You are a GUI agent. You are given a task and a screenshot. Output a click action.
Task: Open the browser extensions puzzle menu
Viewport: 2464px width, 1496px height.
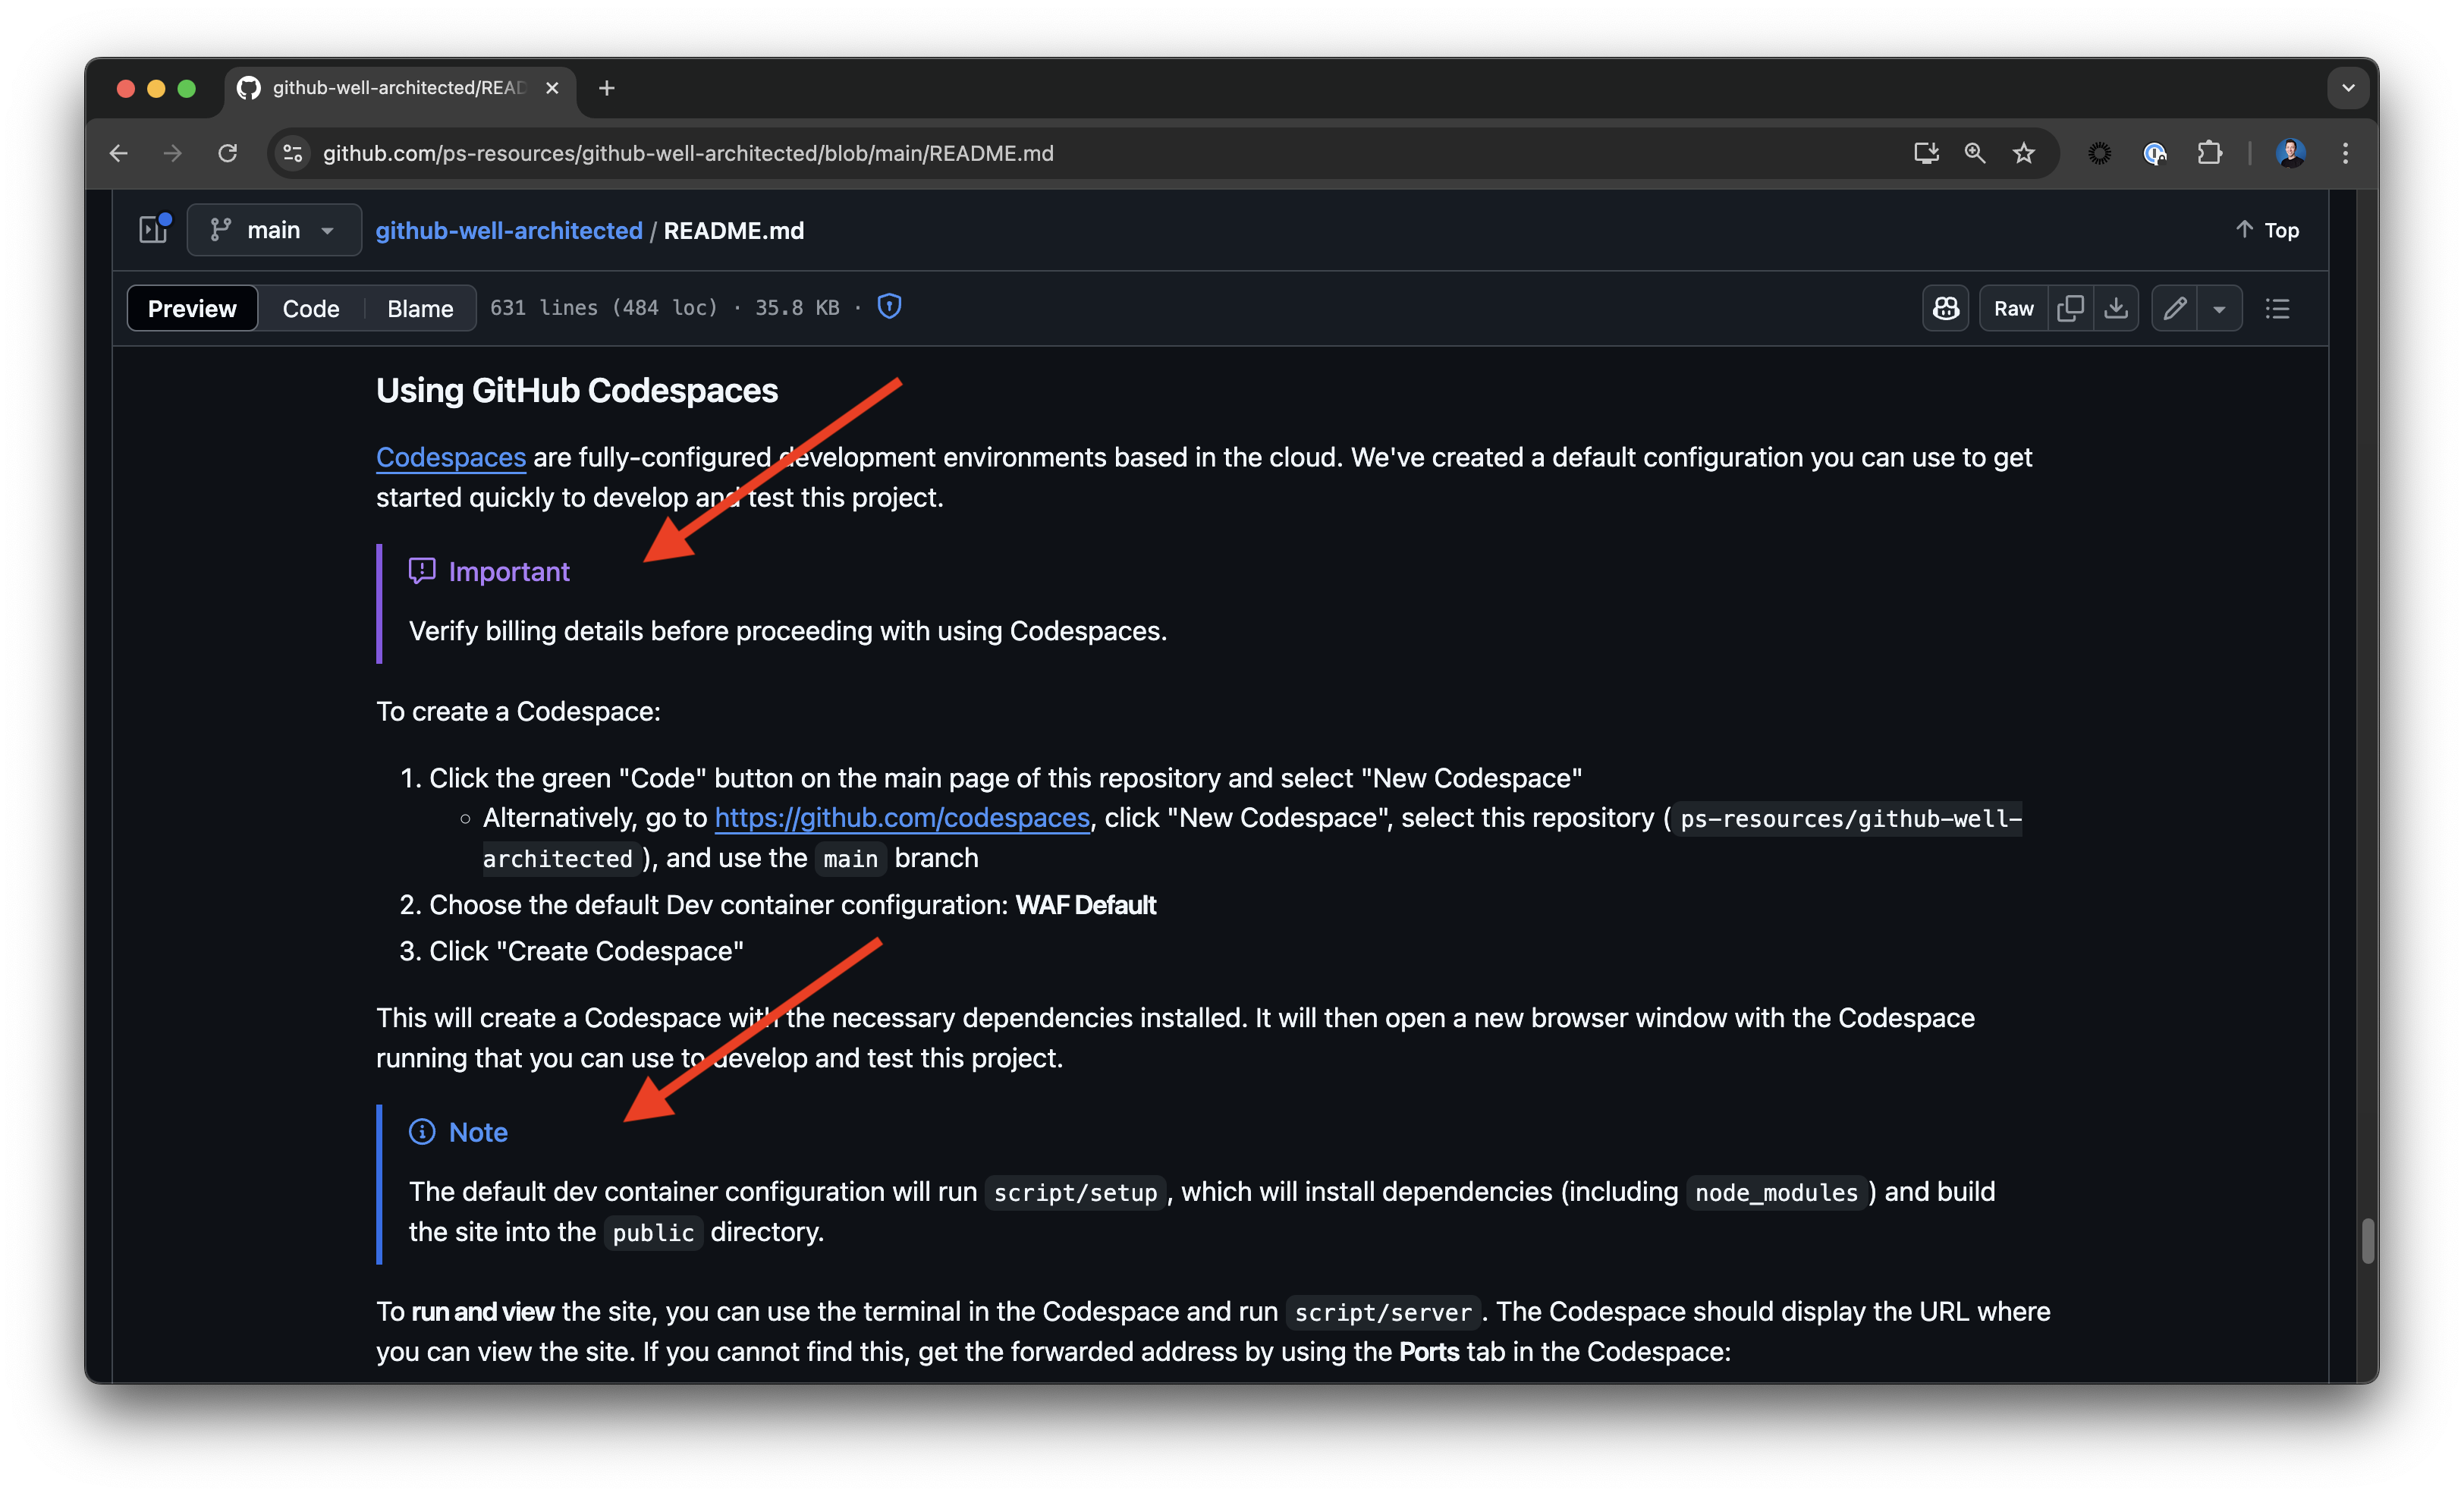2210,153
